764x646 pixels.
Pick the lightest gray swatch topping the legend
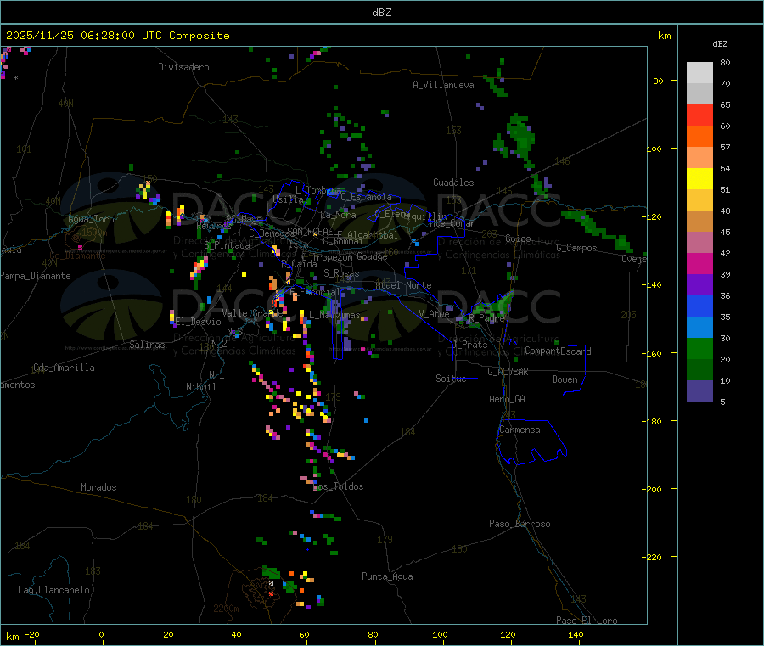click(699, 73)
